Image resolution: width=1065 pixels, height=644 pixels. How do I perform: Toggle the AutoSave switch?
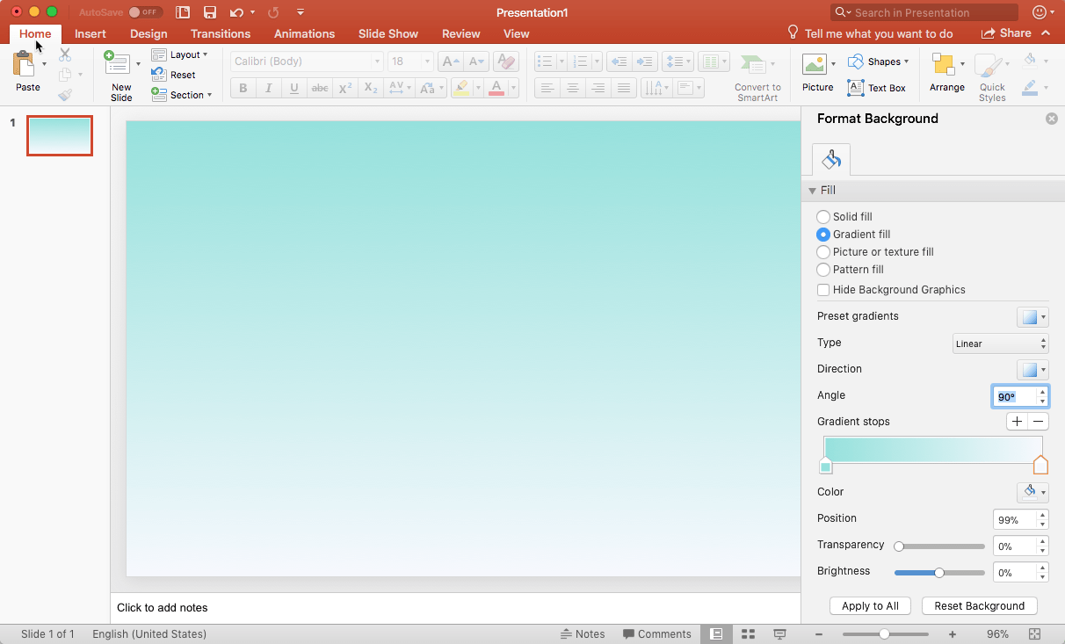point(145,12)
